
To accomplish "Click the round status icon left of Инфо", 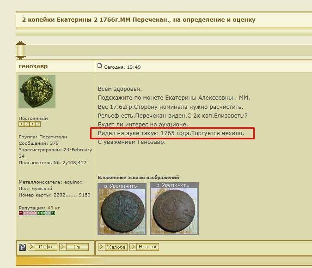I will (x=22, y=247).
